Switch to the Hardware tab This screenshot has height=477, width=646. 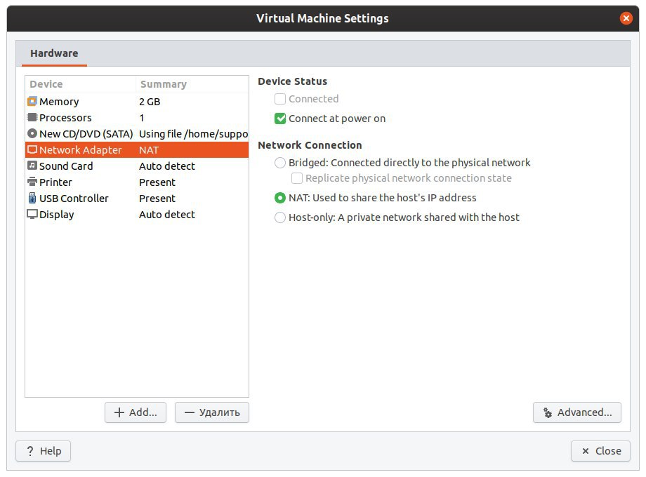(54, 53)
